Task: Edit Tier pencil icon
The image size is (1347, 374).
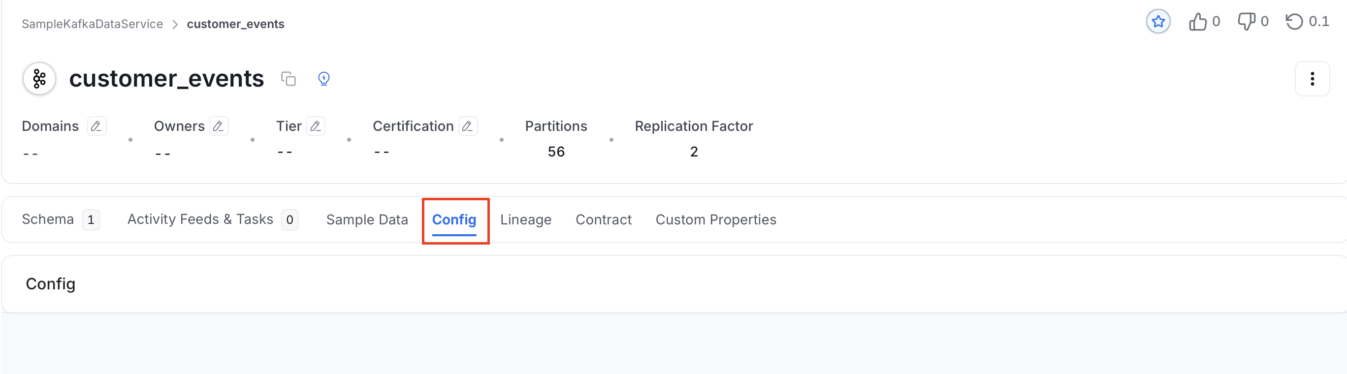Action: [x=315, y=126]
